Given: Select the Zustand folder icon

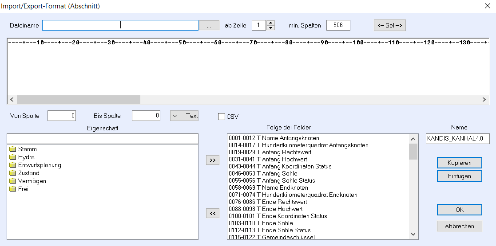Looking at the screenshot, I should [12, 173].
